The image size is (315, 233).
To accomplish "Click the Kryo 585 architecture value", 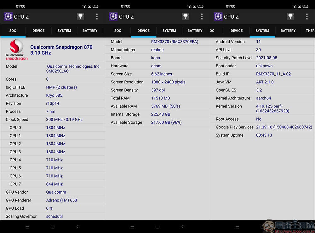I will [x=54, y=95].
